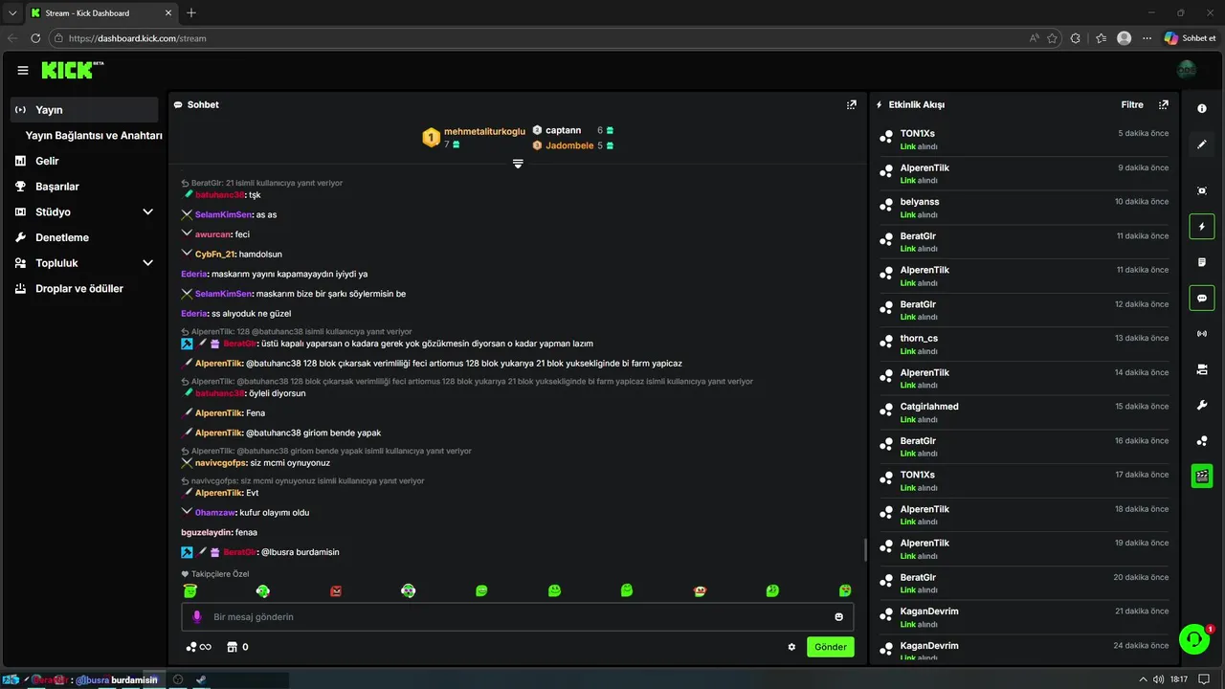Click the shop icon showing 0
1225x689 pixels.
237,647
